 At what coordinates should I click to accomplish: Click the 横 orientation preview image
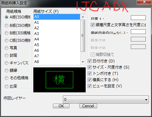click(59, 80)
